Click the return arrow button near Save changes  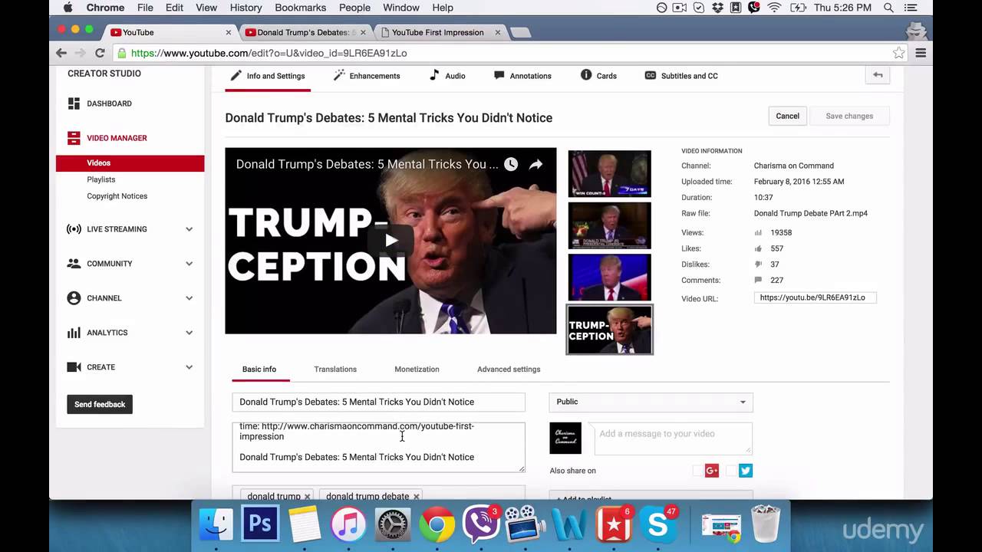[878, 75]
